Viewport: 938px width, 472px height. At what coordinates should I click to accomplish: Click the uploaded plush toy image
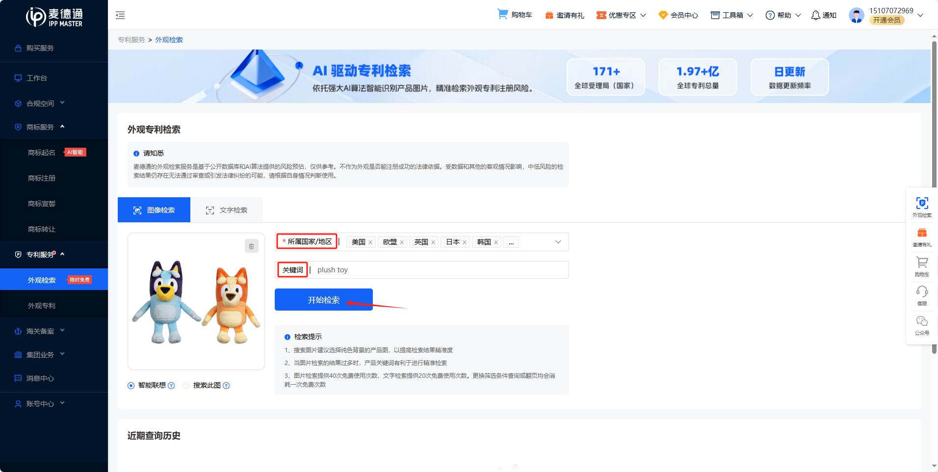196,301
